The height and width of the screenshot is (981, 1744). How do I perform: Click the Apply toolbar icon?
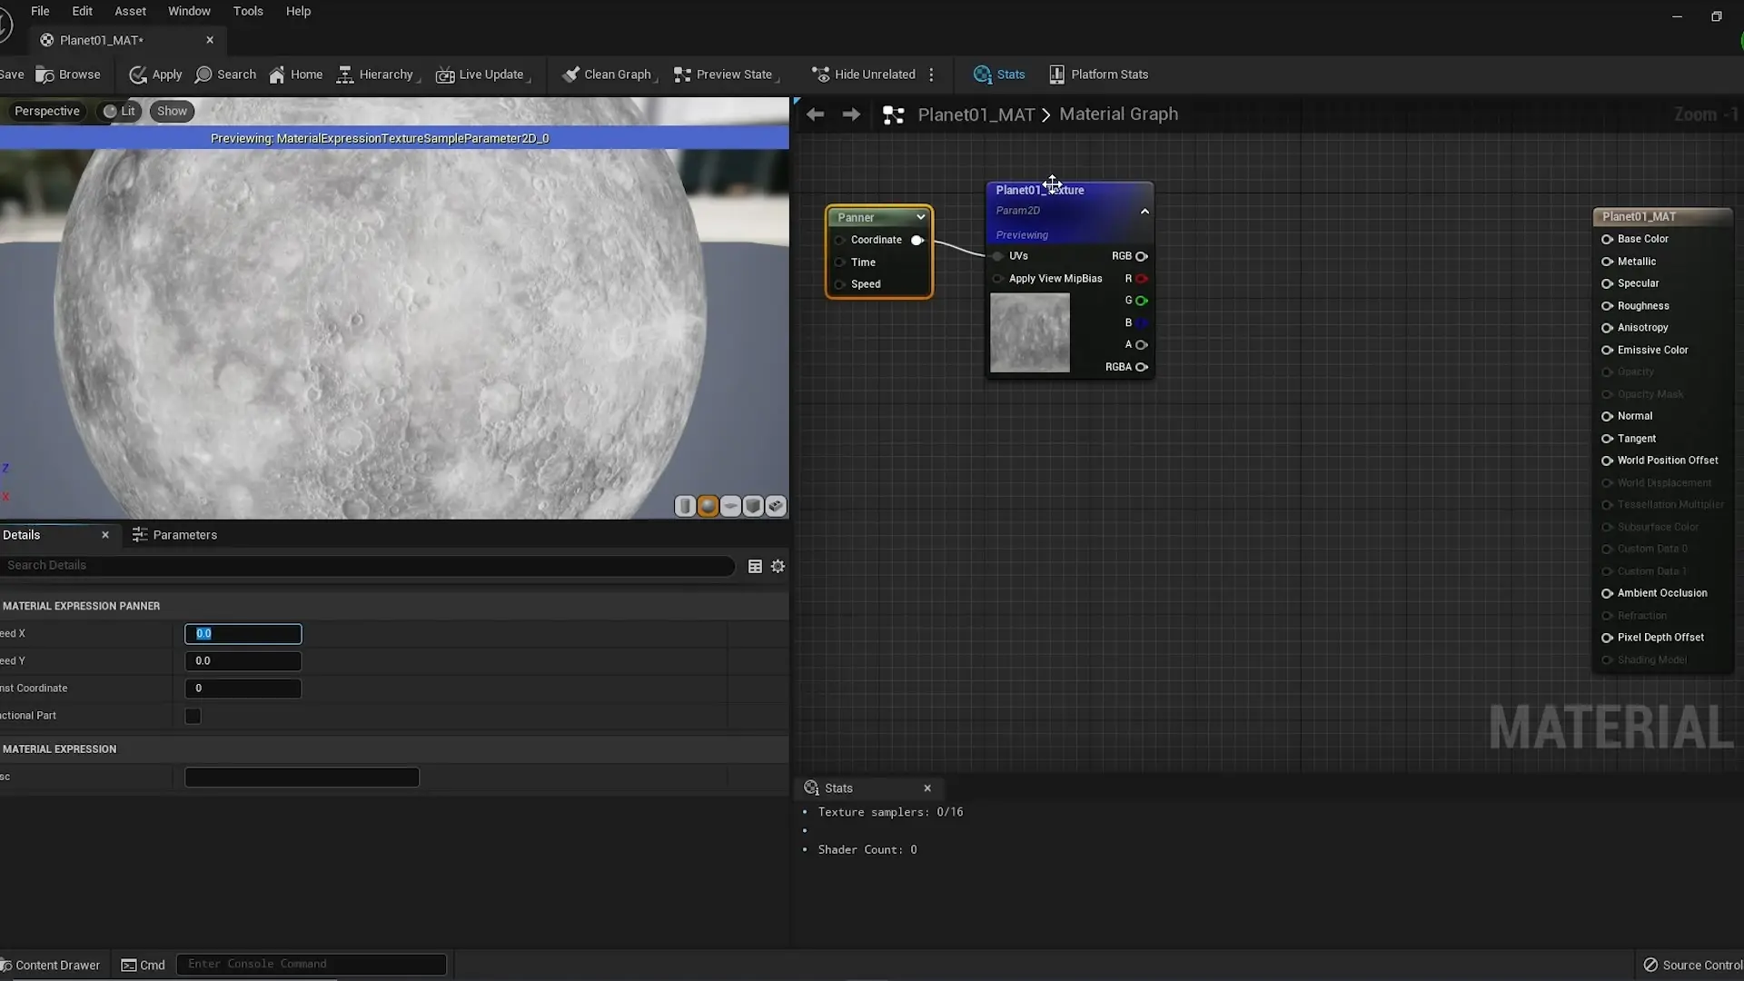(x=138, y=74)
